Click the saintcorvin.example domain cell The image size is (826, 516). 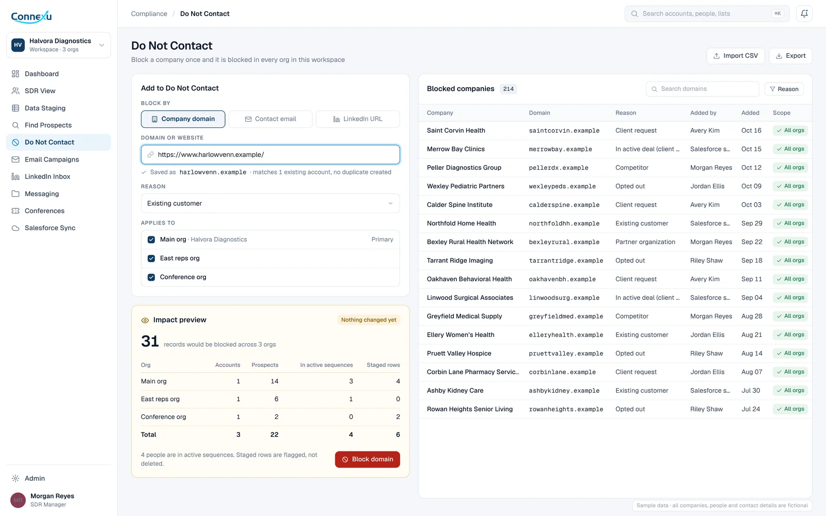pyautogui.click(x=564, y=131)
